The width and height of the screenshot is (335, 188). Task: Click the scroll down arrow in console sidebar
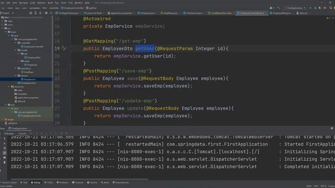click(4, 143)
